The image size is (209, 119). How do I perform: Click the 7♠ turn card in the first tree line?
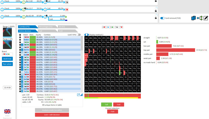[x=67, y=2]
